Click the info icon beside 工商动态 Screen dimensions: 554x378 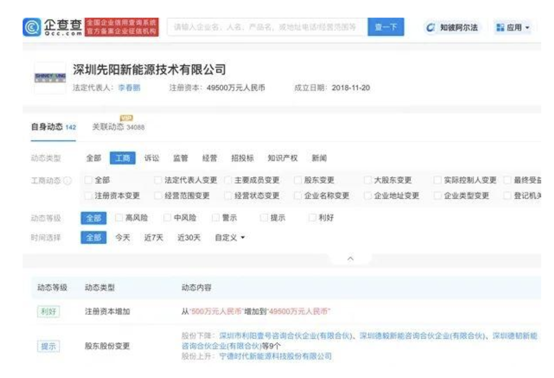pyautogui.click(x=67, y=181)
